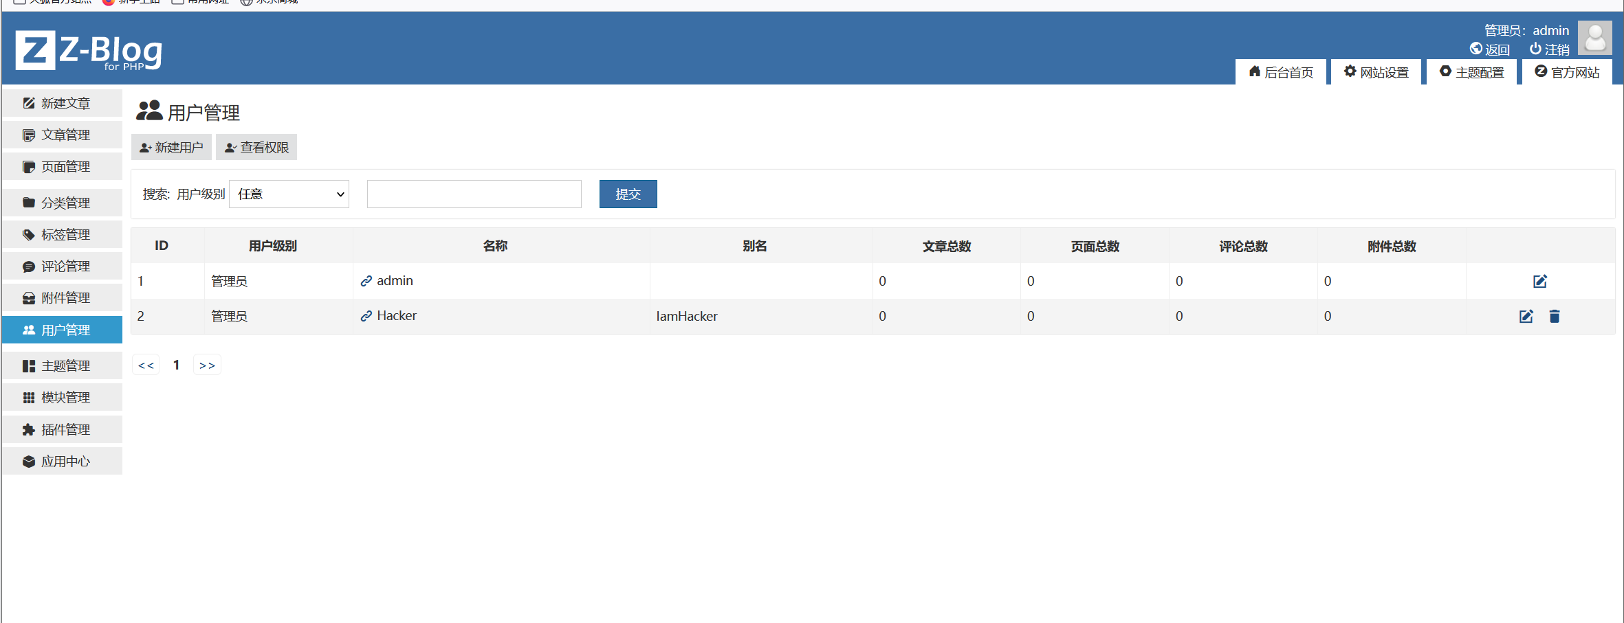Open 页面管理 in sidebar
The height and width of the screenshot is (623, 1624).
pyautogui.click(x=63, y=166)
